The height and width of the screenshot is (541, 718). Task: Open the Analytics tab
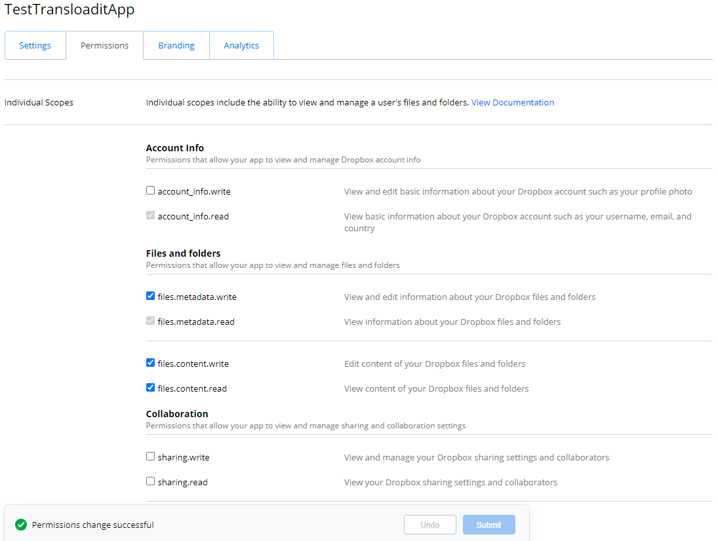point(241,45)
